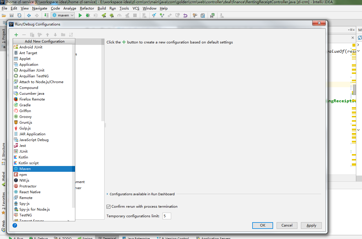The image size is (362, 239).
Task: Open the maven run configuration dropdown
Action: click(x=63, y=15)
